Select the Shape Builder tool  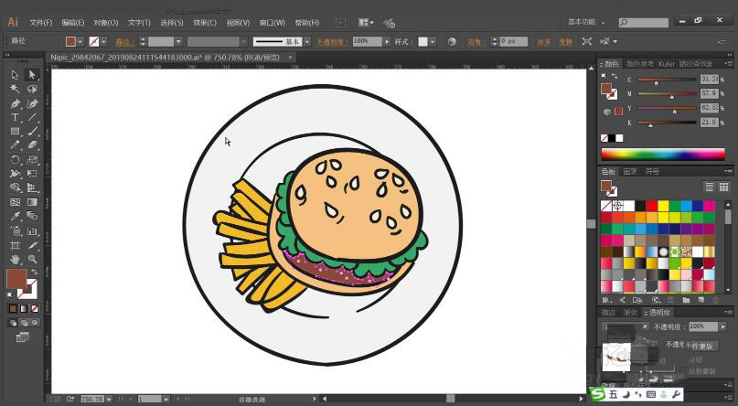(15, 187)
